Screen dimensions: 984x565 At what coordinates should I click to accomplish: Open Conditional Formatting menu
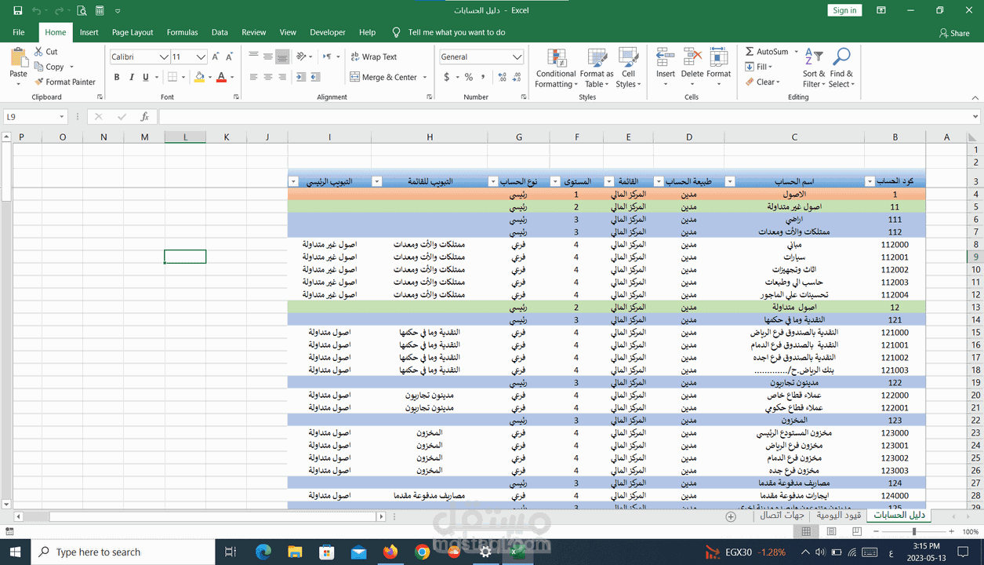pyautogui.click(x=555, y=69)
